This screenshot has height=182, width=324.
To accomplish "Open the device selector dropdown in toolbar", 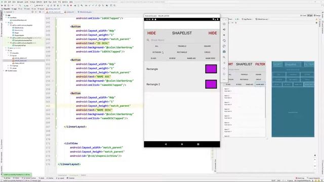I will (x=39, y=6).
